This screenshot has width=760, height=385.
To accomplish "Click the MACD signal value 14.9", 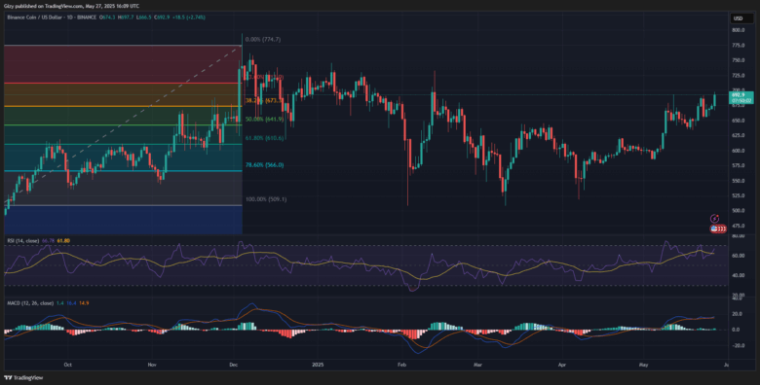I will (x=84, y=302).
